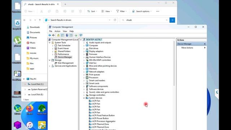Click the Sort button in File Explorer

point(92,11)
